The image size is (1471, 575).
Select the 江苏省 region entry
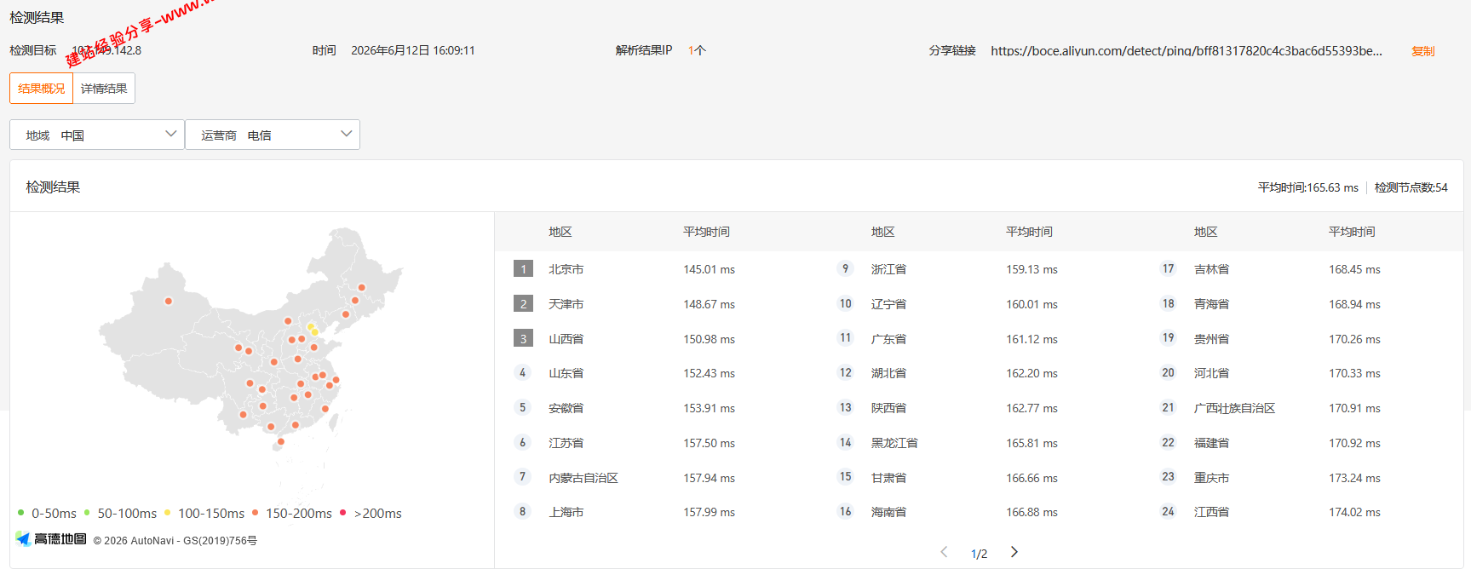tap(566, 443)
